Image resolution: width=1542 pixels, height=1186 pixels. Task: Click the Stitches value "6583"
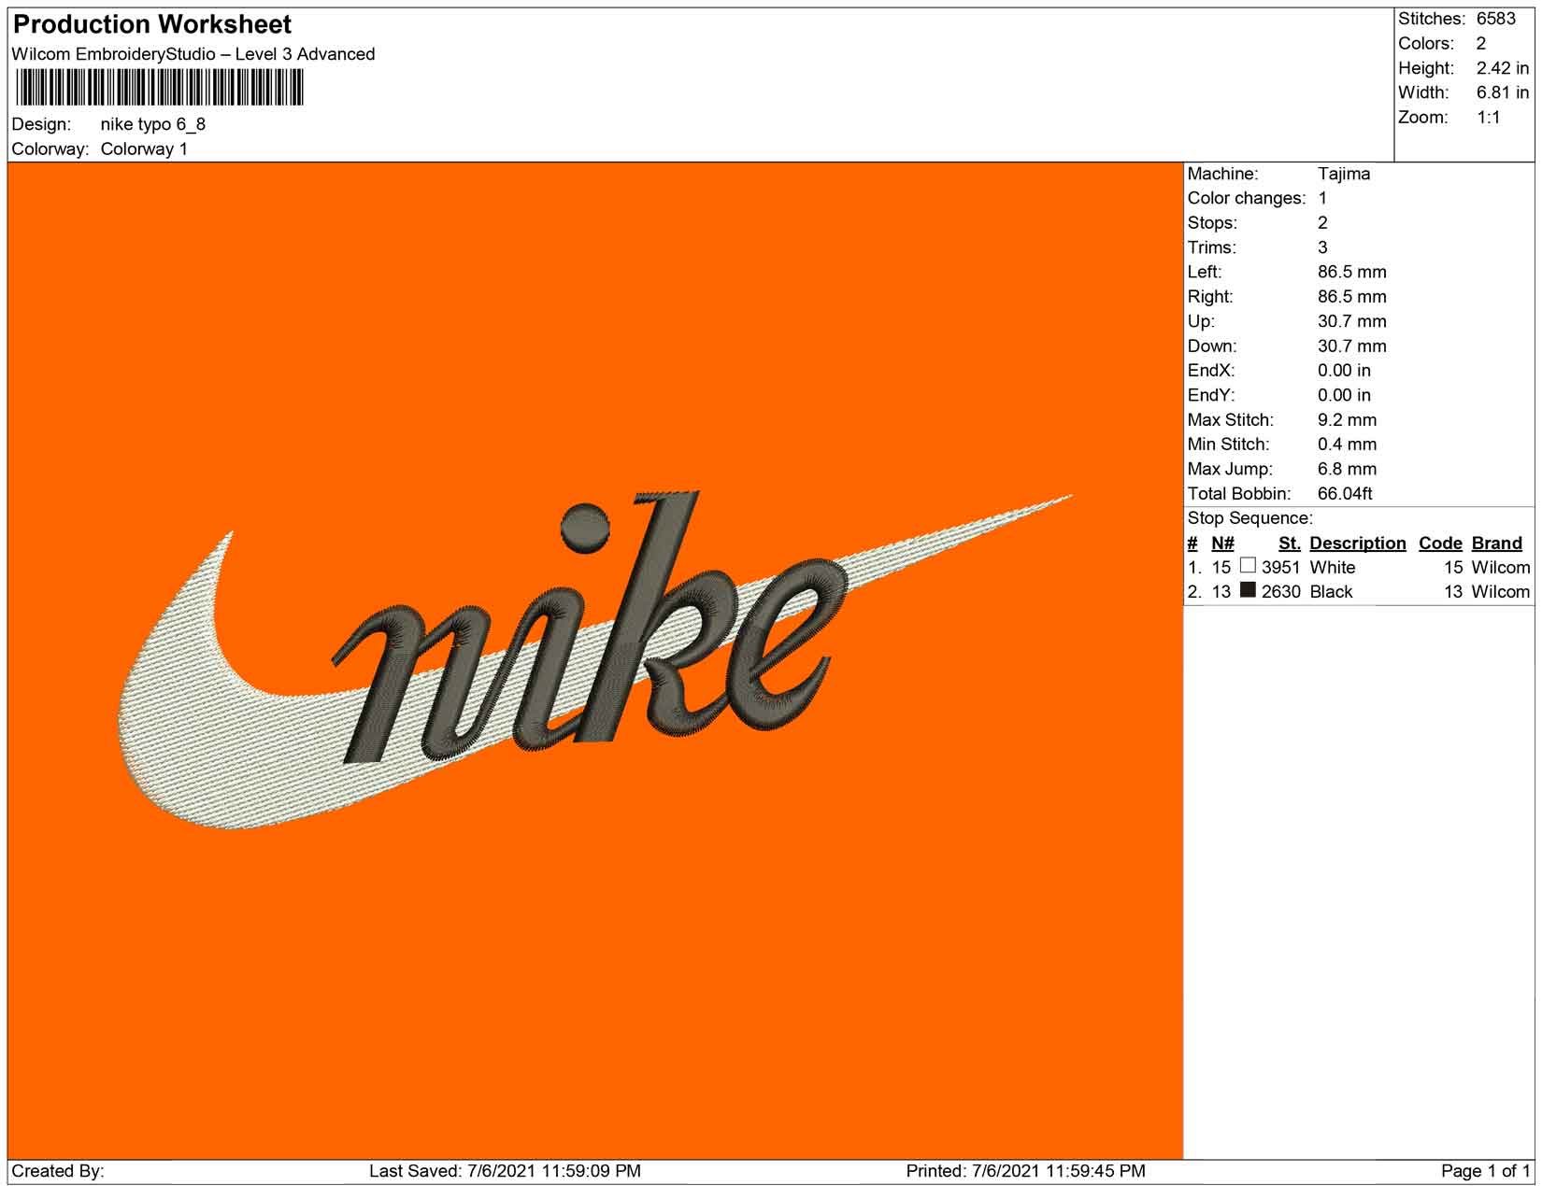click(x=1496, y=19)
